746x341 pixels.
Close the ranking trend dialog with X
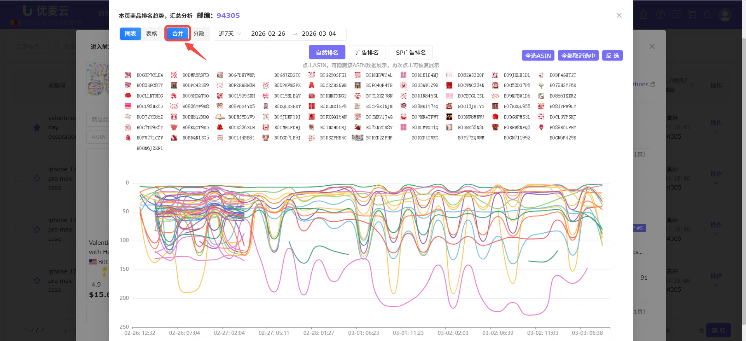tap(619, 16)
